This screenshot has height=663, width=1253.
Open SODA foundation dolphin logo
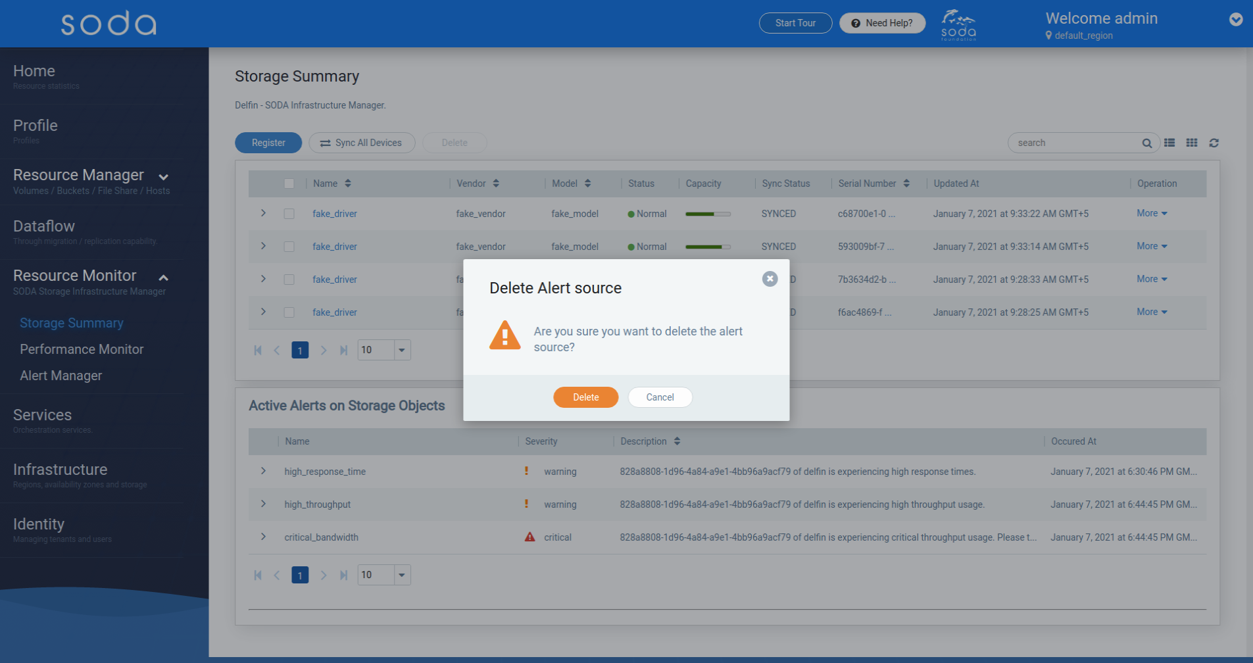point(958,24)
